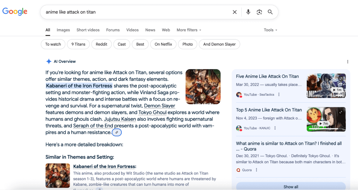
Task: Clear the search box with X icon
Action: (234, 12)
